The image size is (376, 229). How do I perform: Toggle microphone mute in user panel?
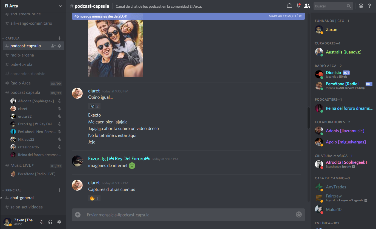[42, 222]
